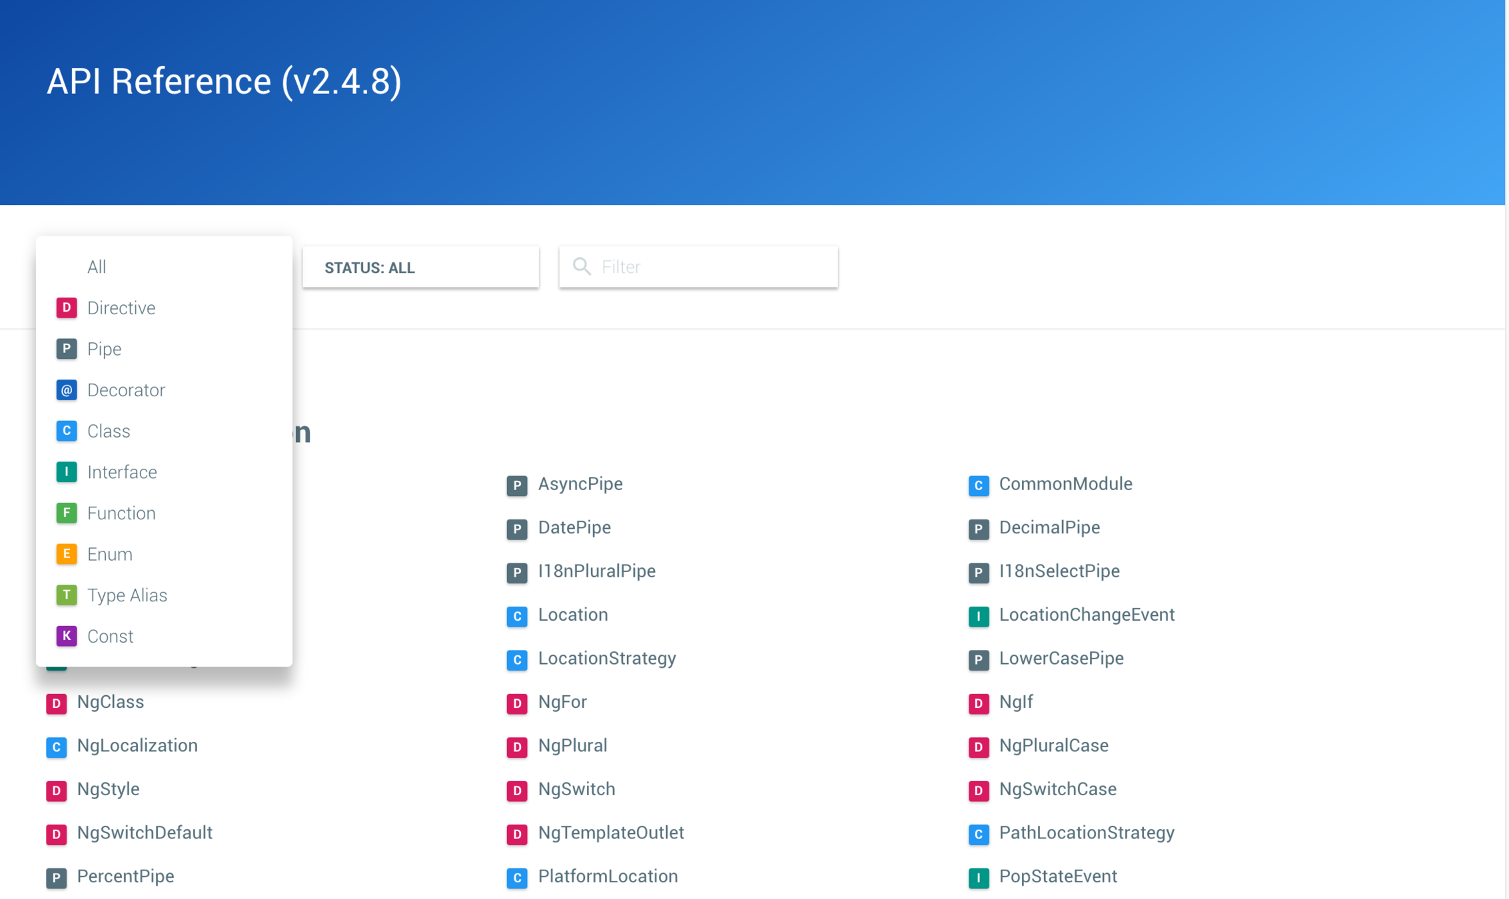Click the orange E Enum badge icon
The width and height of the screenshot is (1509, 899).
tap(66, 554)
